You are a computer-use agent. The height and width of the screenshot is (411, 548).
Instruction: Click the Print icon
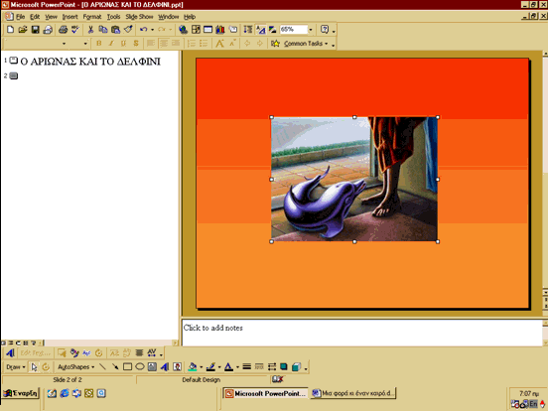63,30
